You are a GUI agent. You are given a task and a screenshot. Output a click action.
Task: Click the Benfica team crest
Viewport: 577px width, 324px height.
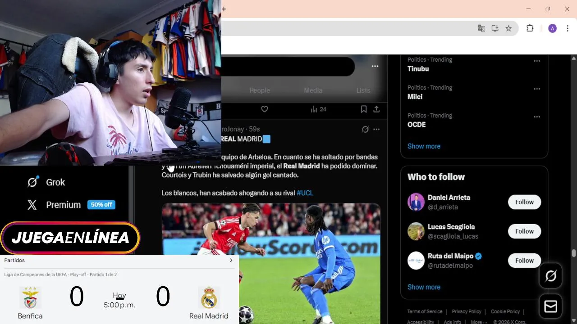[30, 297]
